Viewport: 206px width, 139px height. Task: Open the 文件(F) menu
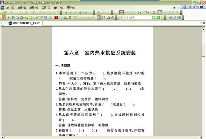click(x=10, y=7)
